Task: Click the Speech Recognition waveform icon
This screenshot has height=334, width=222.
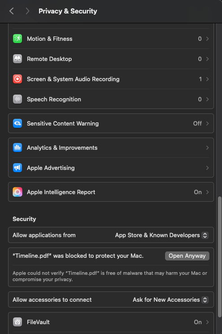Action: click(x=17, y=99)
